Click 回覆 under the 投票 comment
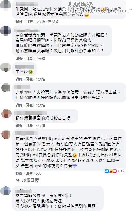The image size is (132, 211). point(29,105)
